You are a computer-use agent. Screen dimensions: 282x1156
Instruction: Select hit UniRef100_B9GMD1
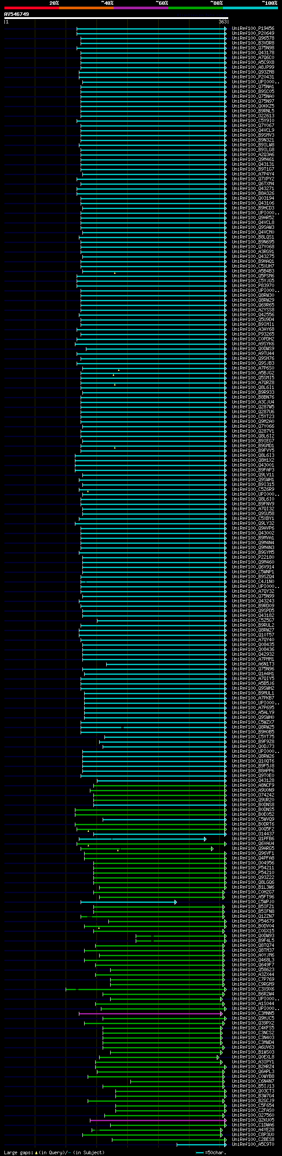click(253, 446)
